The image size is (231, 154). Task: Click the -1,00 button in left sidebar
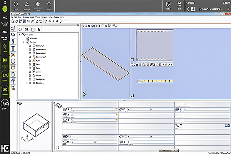tap(5, 75)
